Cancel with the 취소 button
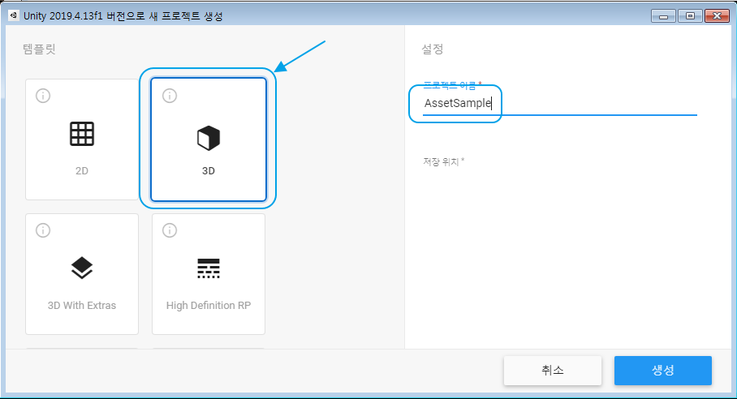The width and height of the screenshot is (737, 399). coord(553,371)
